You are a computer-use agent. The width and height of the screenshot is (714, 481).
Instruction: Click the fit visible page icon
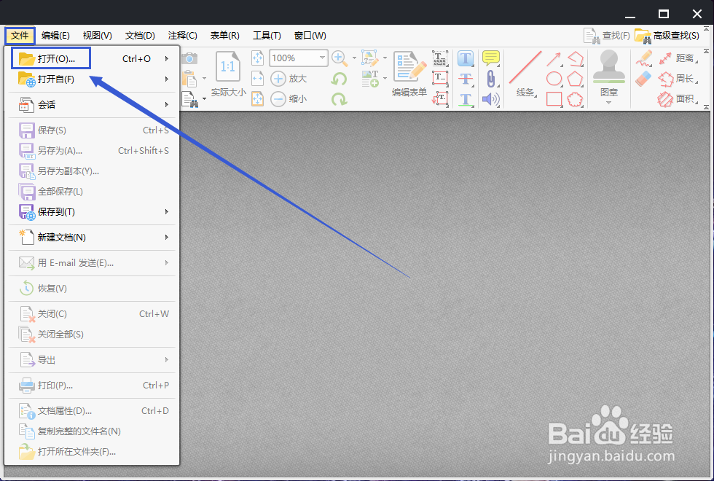pyautogui.click(x=258, y=99)
